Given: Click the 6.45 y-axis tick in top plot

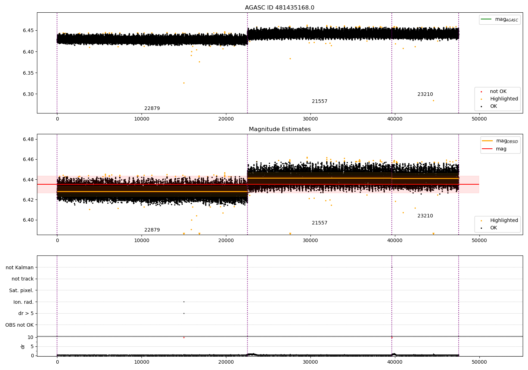Looking at the screenshot, I should click(28, 31).
